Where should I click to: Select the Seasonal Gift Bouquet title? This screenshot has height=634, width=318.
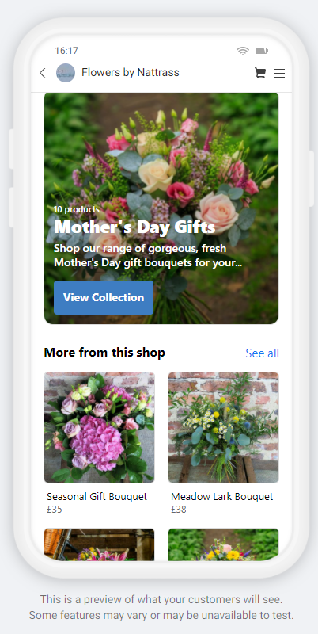(97, 497)
